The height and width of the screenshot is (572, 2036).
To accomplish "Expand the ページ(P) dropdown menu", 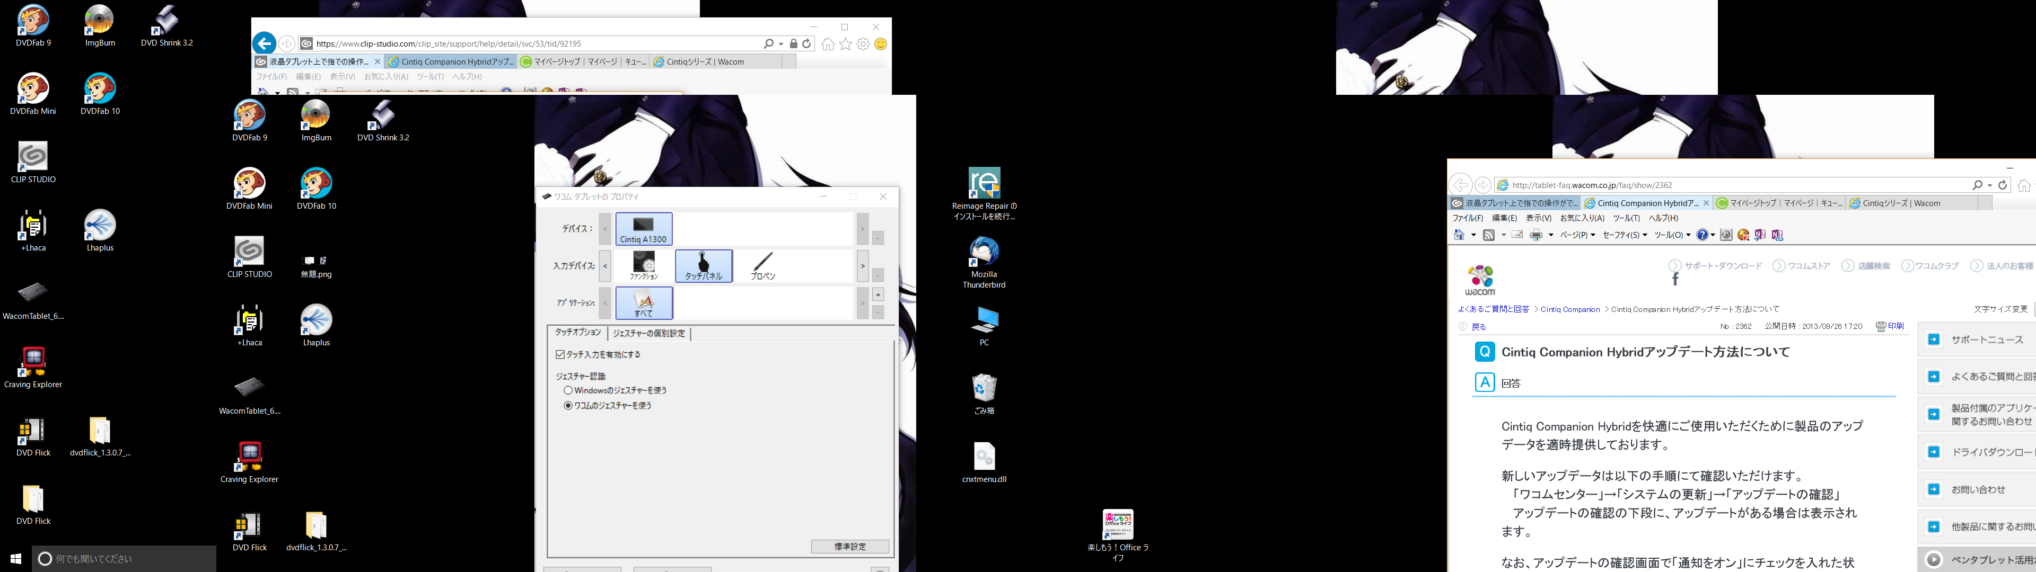I will click(x=1577, y=235).
